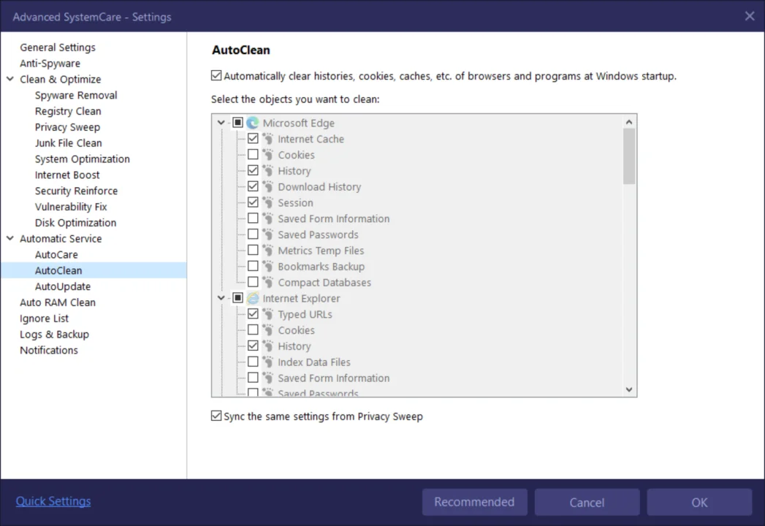Screen dimensions: 765x526
Task: Click footprint icon beside Internet Cache
Action: tap(268, 139)
